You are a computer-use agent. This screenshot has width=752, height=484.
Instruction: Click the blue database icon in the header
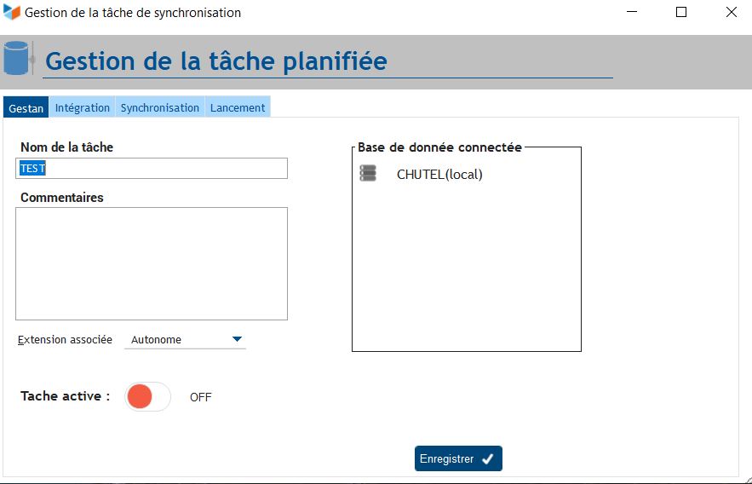coord(16,58)
